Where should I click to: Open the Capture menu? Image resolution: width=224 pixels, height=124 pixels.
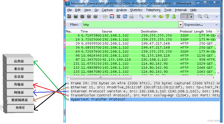click(107, 10)
